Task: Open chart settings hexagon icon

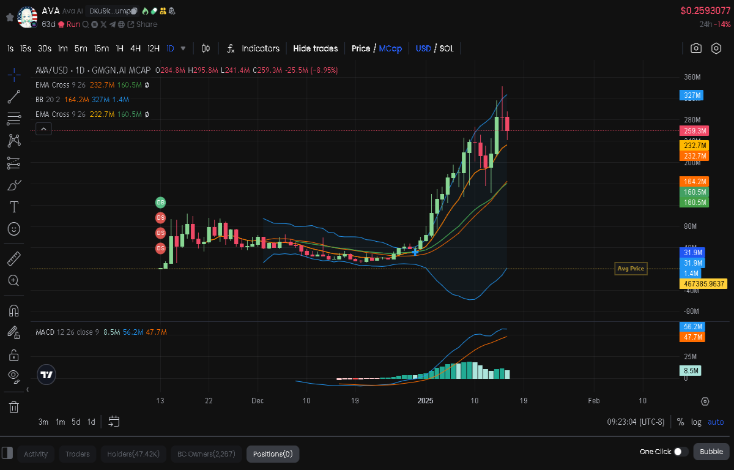Action: (x=716, y=48)
